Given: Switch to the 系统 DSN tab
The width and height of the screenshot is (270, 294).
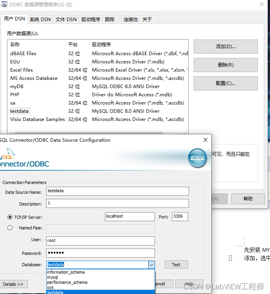Looking at the screenshot, I should click(x=40, y=20).
